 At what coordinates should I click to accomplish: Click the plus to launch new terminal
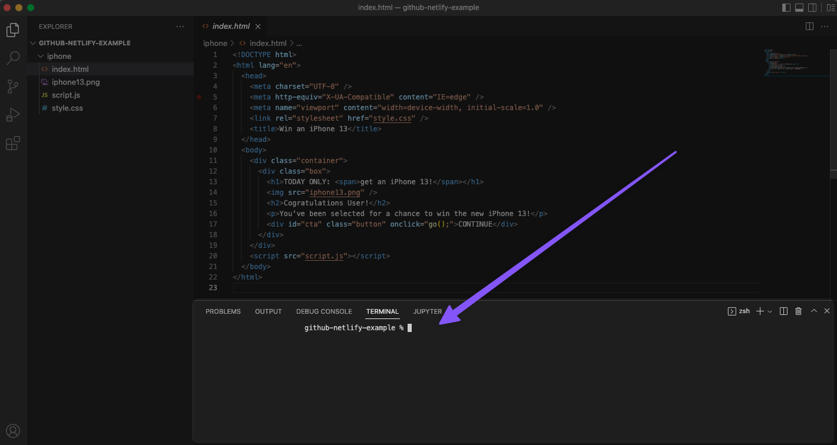click(760, 311)
